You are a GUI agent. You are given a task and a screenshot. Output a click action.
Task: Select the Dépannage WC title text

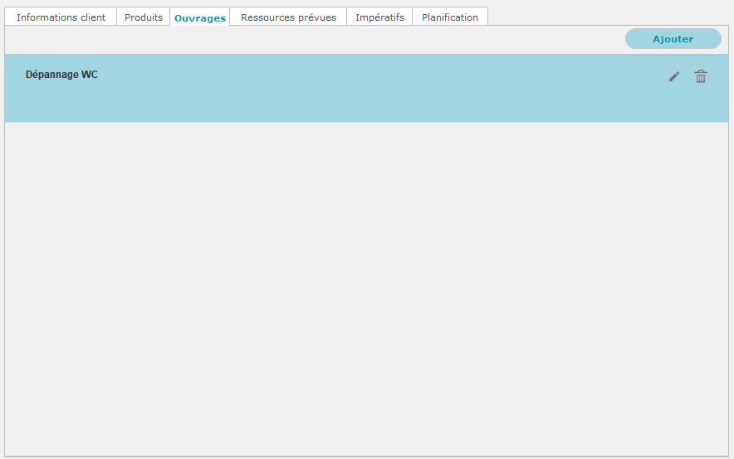pos(61,75)
